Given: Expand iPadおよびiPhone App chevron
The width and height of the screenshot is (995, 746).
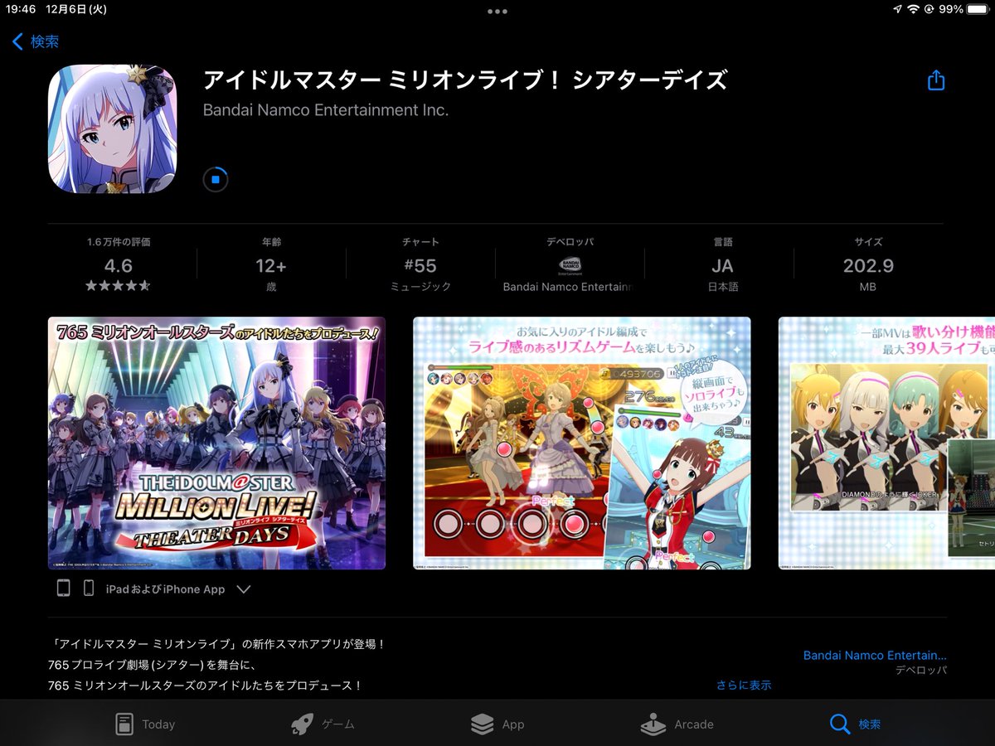Looking at the screenshot, I should point(243,589).
